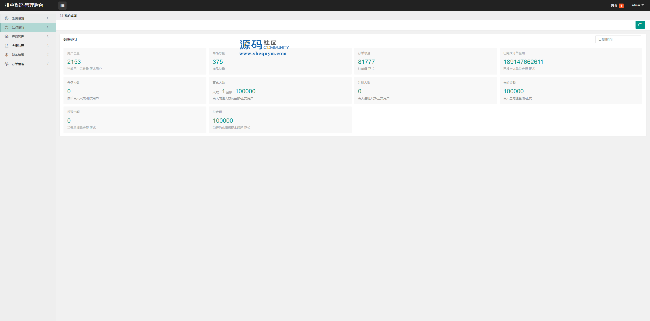
Task: Open the 会员管理 menu item
Action: point(28,46)
